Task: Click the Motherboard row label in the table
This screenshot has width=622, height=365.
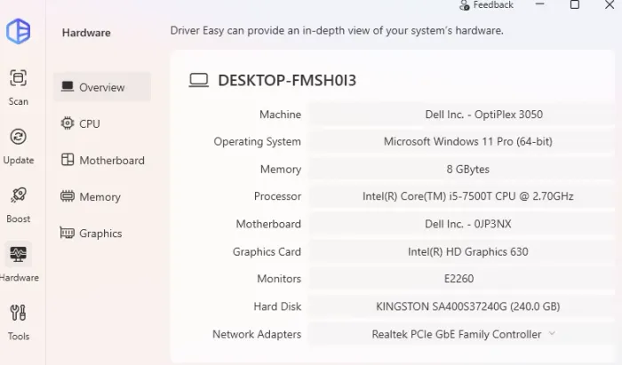Action: click(x=268, y=224)
